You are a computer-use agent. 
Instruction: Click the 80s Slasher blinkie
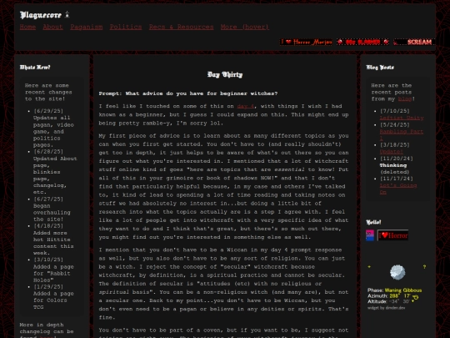coord(362,42)
